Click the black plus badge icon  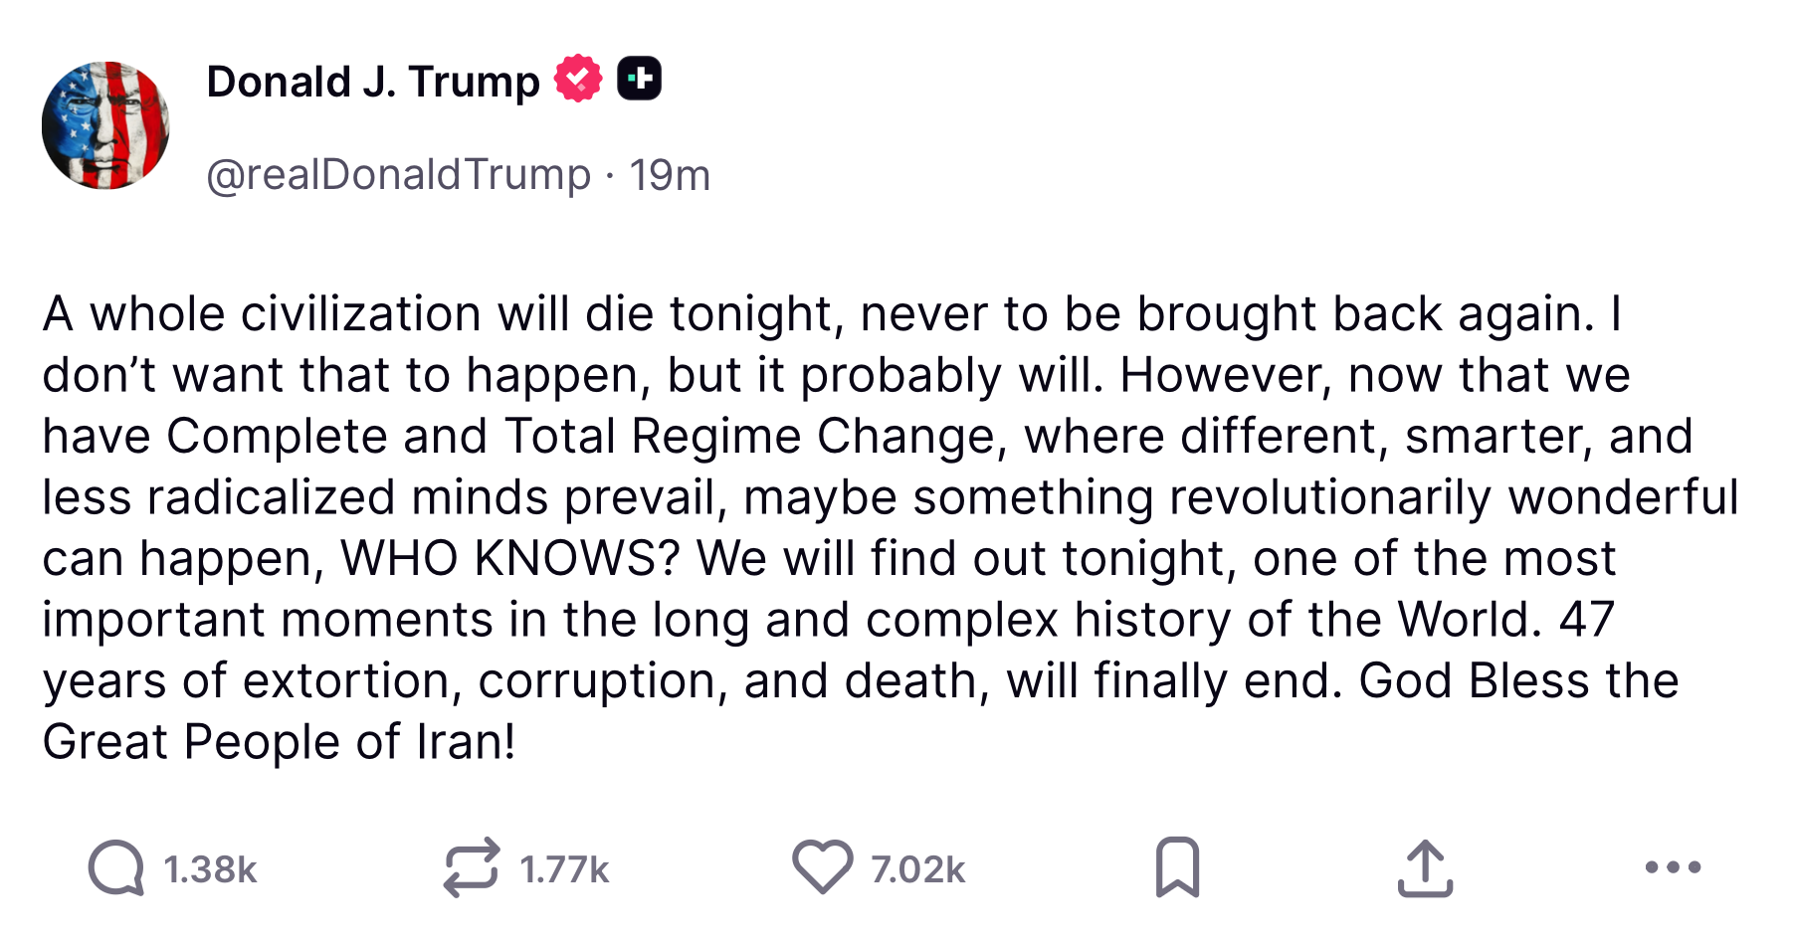tap(639, 80)
